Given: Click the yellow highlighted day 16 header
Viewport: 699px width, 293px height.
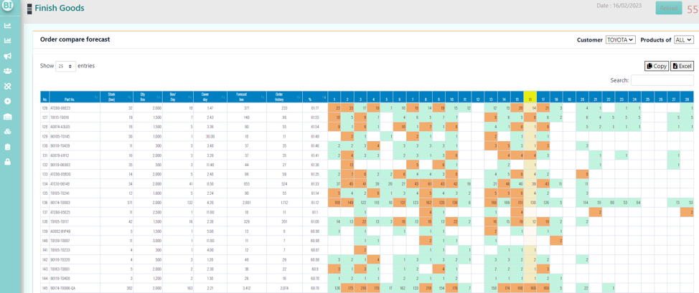Looking at the screenshot, I should point(530,99).
